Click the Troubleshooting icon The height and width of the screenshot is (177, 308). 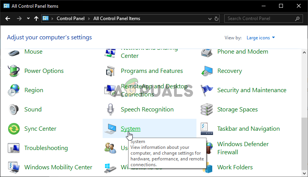pyautogui.click(x=14, y=148)
